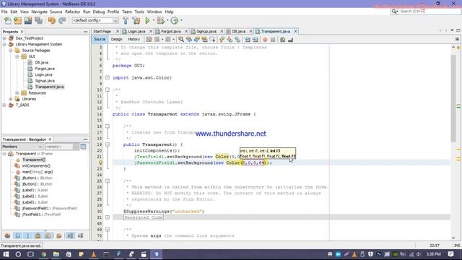The height and width of the screenshot is (260, 462).
Task: Switch to Design view
Action: 116,39
